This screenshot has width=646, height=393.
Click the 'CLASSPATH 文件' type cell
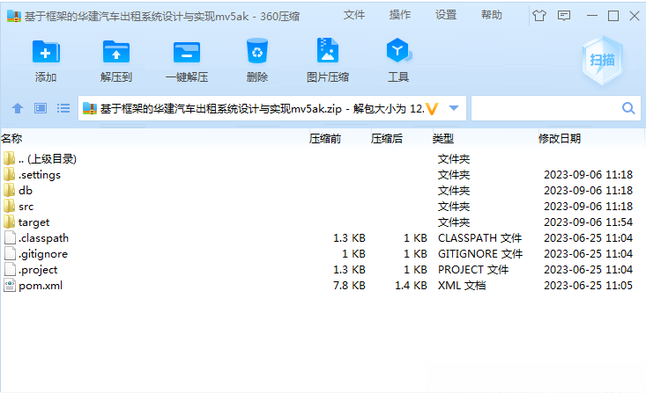pyautogui.click(x=480, y=238)
